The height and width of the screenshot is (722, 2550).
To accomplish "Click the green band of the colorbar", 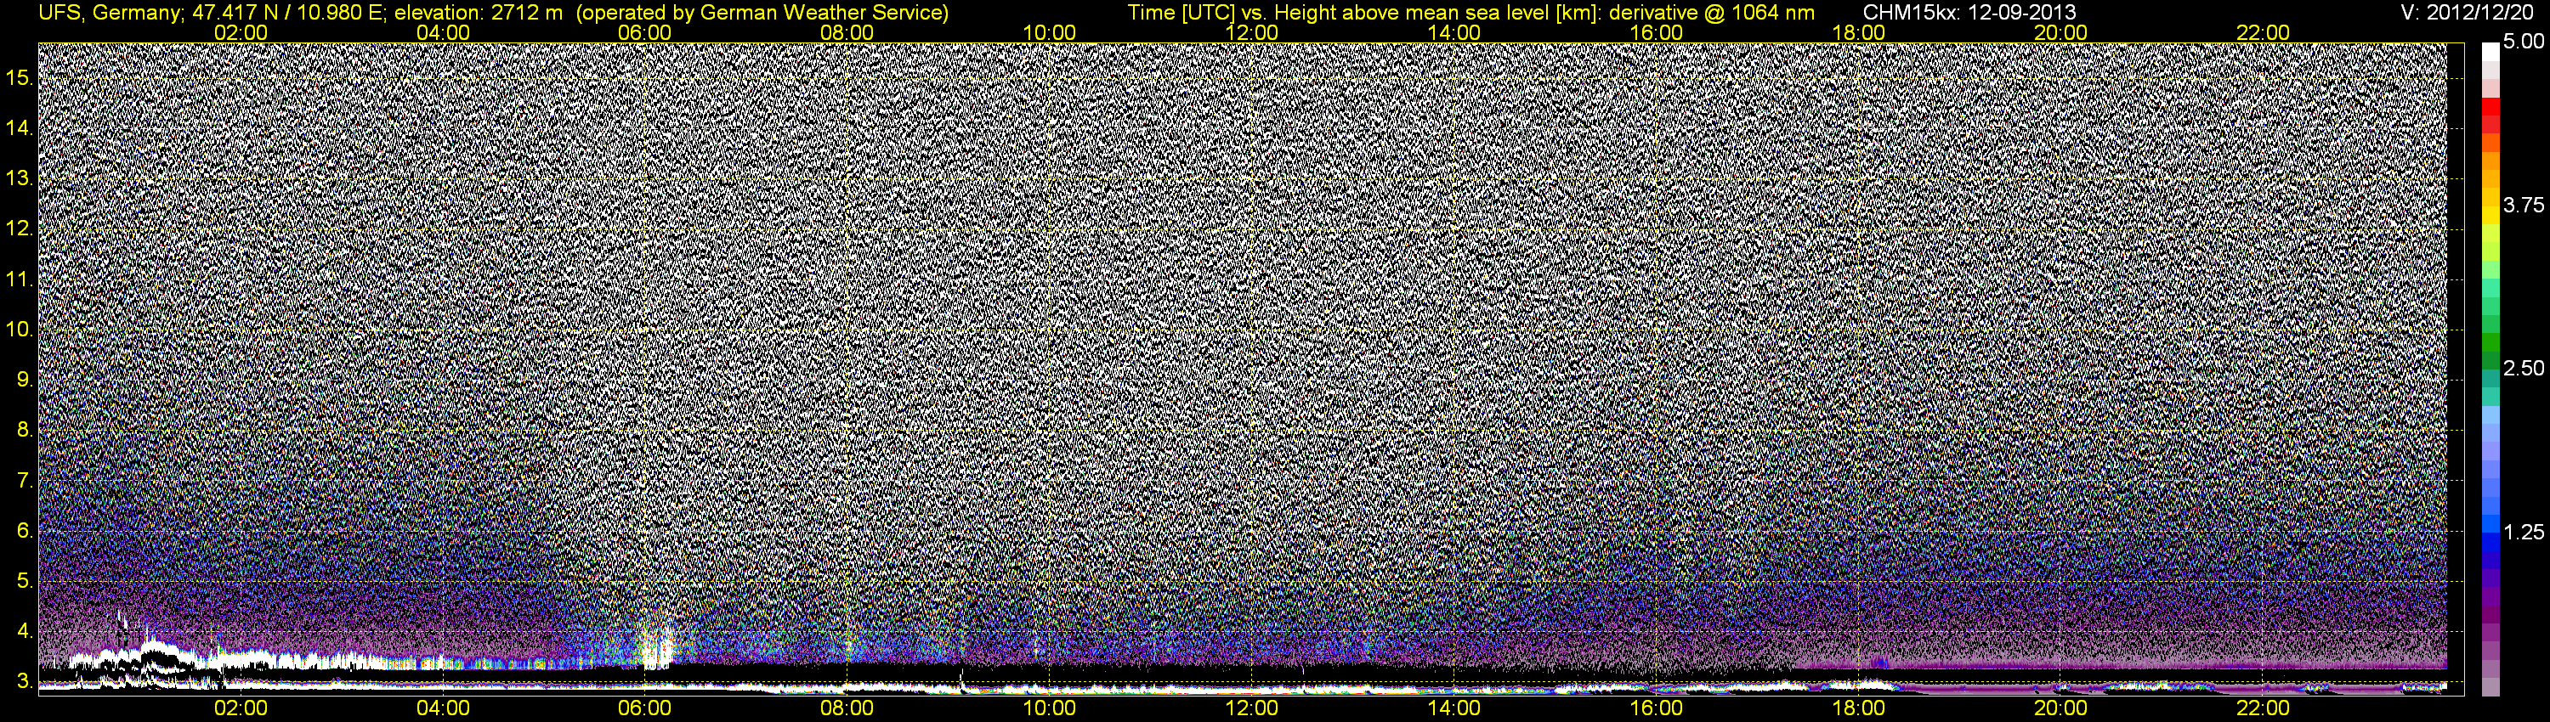I will pyautogui.click(x=2490, y=341).
